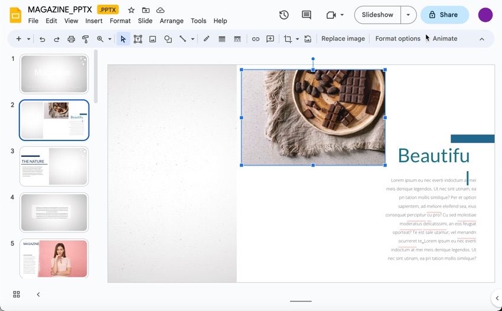The image size is (502, 311).
Task: Open the Format menu
Action: tap(120, 21)
